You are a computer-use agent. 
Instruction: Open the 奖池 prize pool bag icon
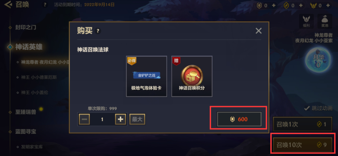point(325,22)
